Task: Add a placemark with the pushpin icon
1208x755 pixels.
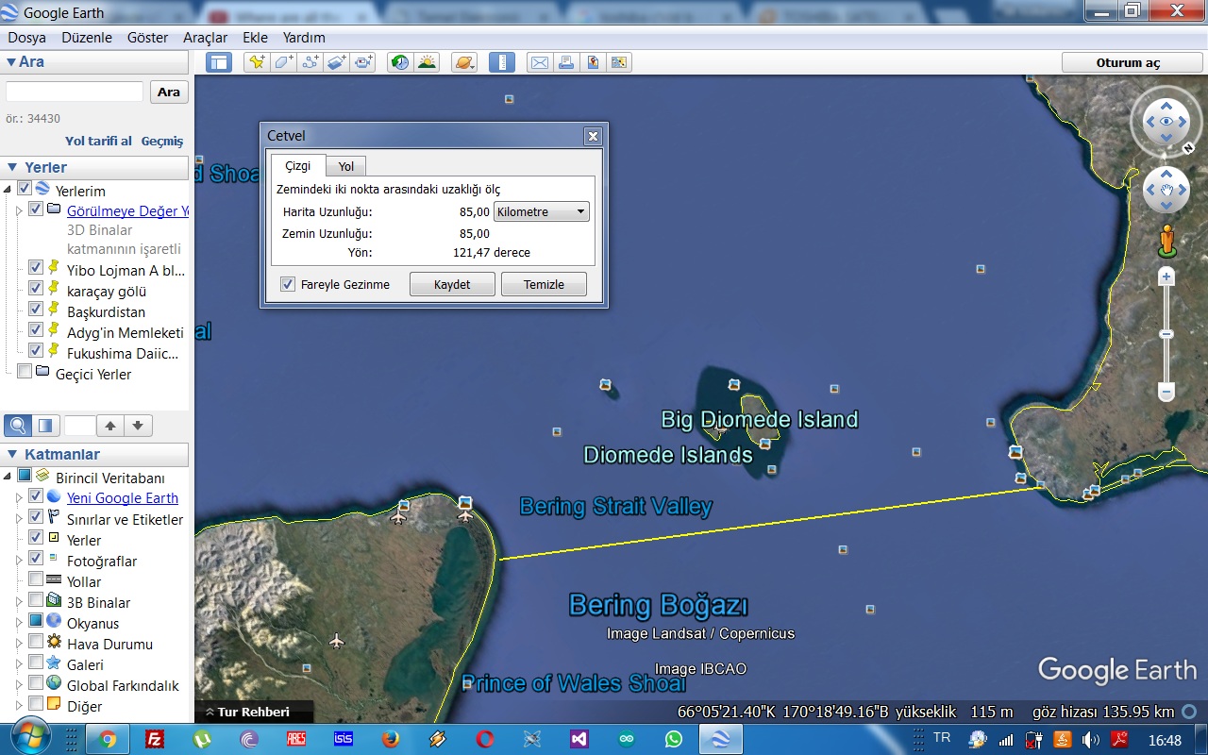Action: click(256, 63)
